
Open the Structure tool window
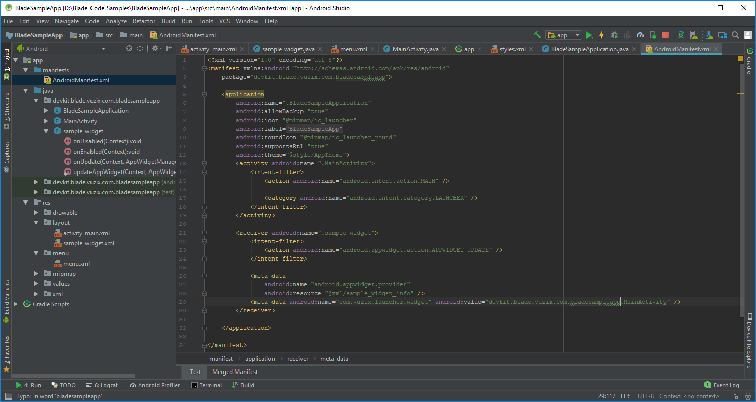coord(6,110)
